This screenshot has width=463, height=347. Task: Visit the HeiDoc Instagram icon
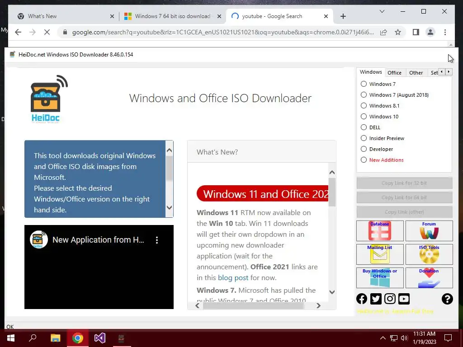pyautogui.click(x=390, y=299)
